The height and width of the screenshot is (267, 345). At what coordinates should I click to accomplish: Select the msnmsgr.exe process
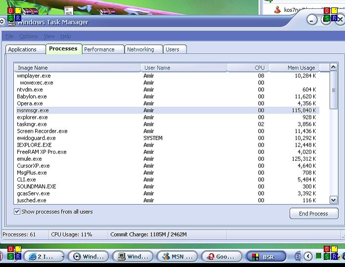click(x=168, y=111)
